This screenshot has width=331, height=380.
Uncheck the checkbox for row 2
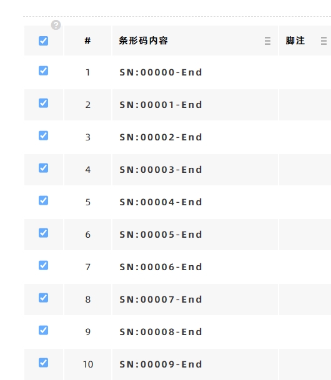tap(44, 103)
